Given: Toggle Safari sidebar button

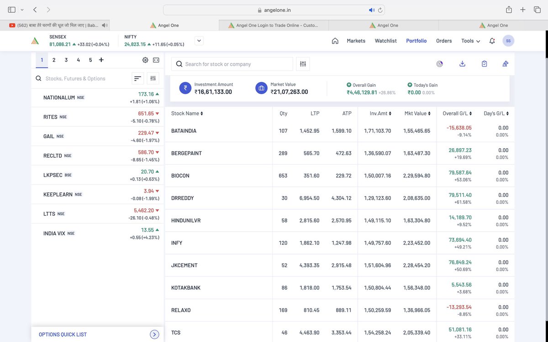Looking at the screenshot, I should [12, 10].
